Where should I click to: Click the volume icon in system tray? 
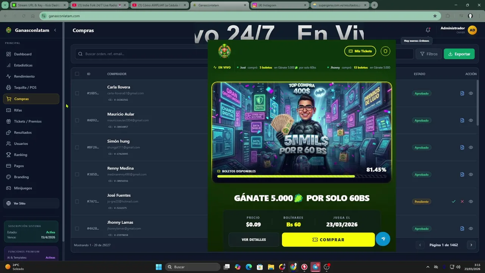(x=458, y=267)
